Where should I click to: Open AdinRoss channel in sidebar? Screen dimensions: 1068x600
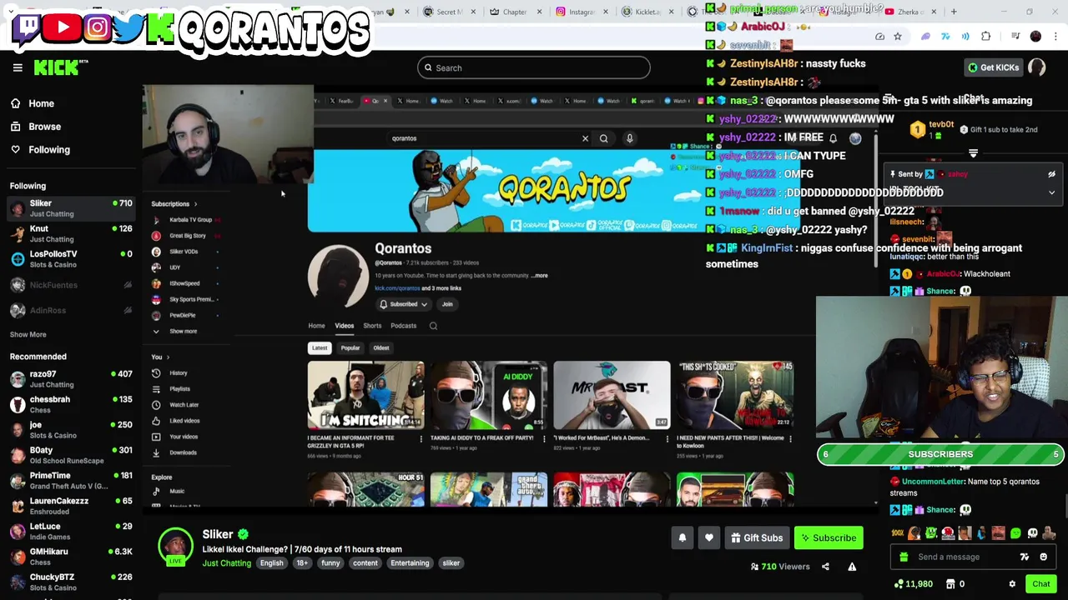[71, 310]
